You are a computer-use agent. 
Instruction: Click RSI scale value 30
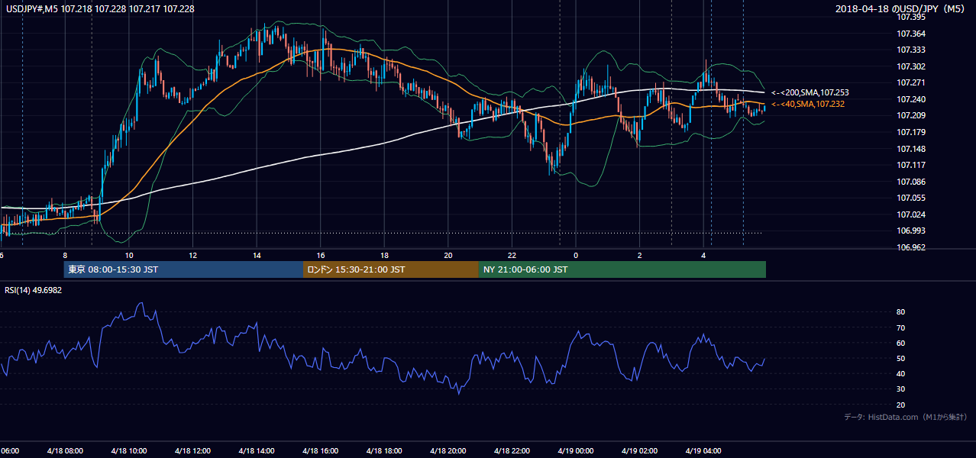click(x=901, y=389)
